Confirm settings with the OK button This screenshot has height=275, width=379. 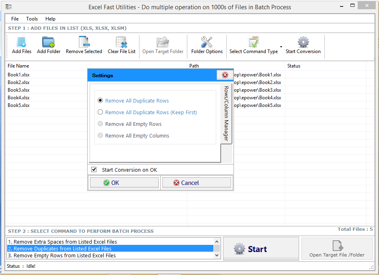click(x=123, y=183)
